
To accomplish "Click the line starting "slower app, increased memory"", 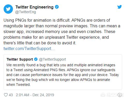I will [x=59, y=32].
